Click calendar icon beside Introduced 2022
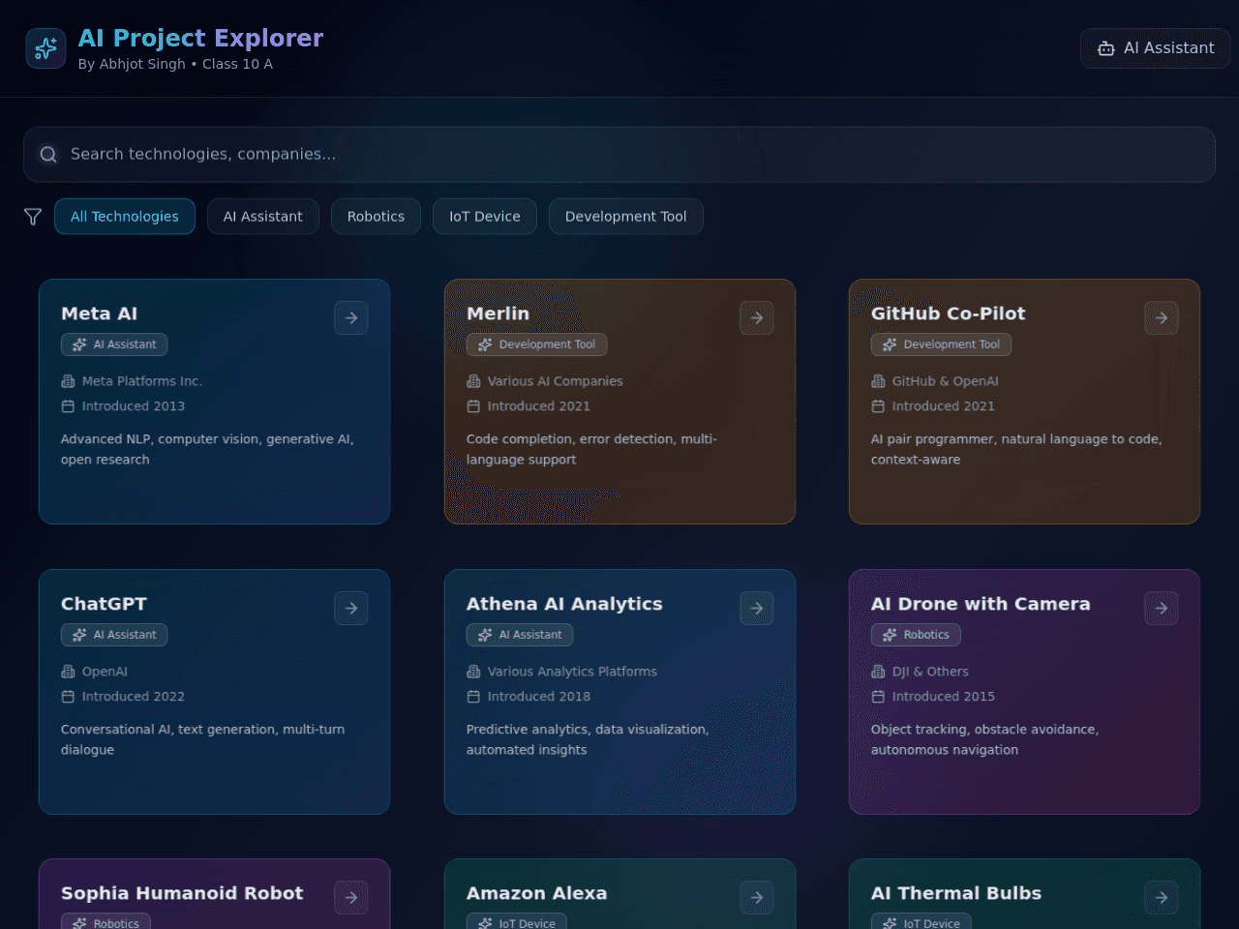 point(68,697)
